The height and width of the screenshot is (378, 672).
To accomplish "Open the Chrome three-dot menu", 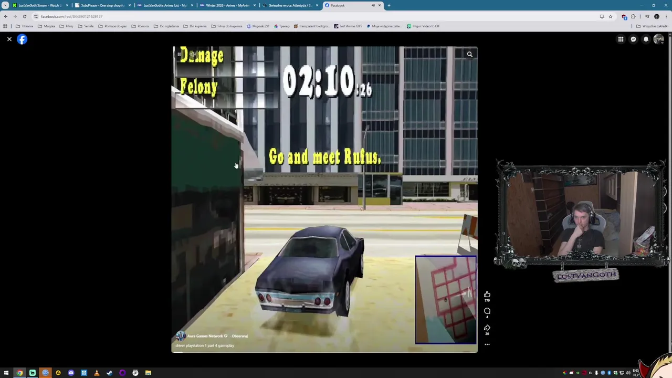I will coord(666,16).
